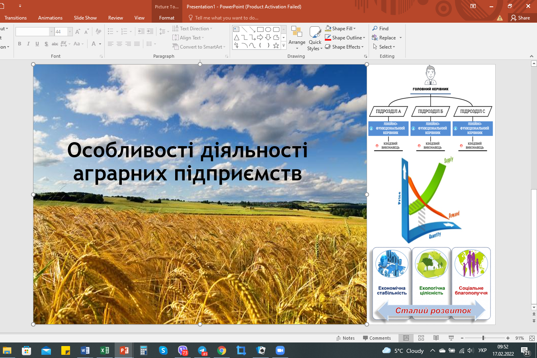537x358 pixels.
Task: Open Text Direction dropdown
Action: 193,29
